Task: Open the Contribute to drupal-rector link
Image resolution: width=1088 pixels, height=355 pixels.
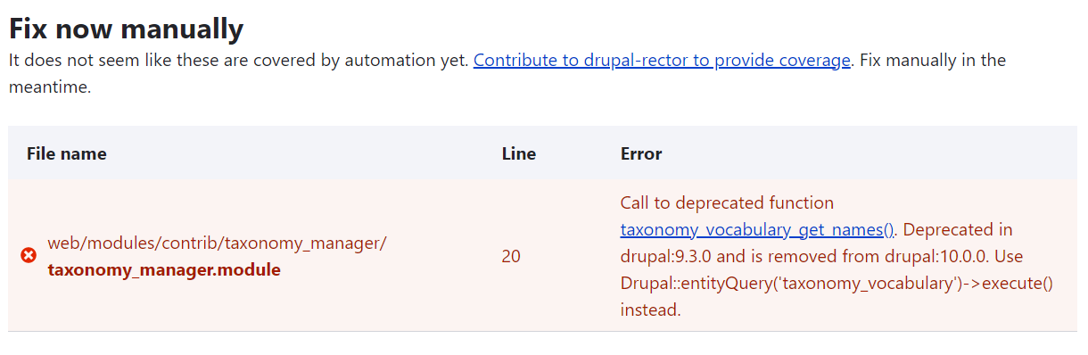Action: click(662, 61)
